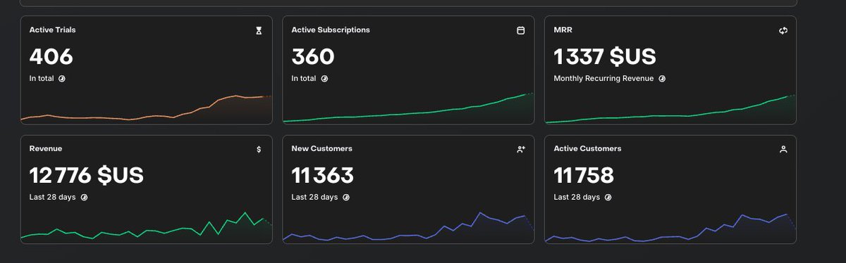Click the add-person icon on New Customers card
Screen dimensions: 846x263
tap(521, 149)
